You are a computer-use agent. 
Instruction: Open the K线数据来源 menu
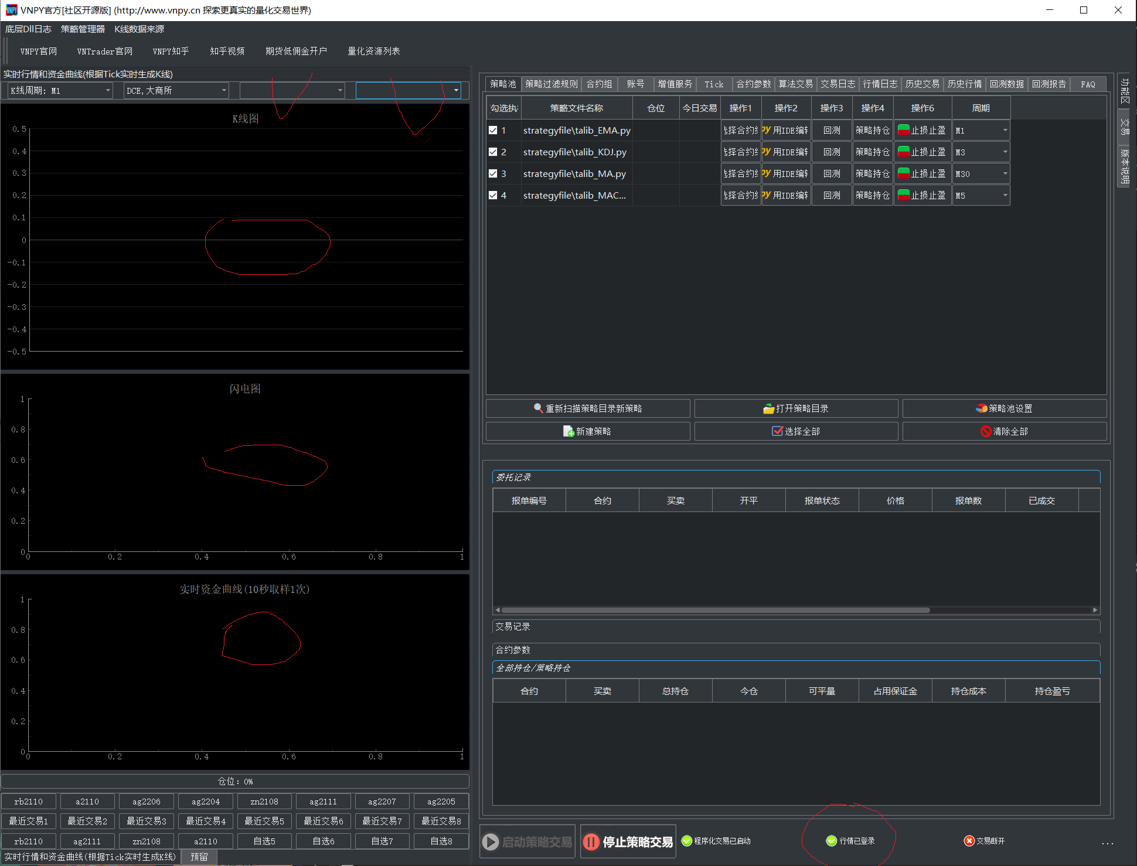point(139,29)
